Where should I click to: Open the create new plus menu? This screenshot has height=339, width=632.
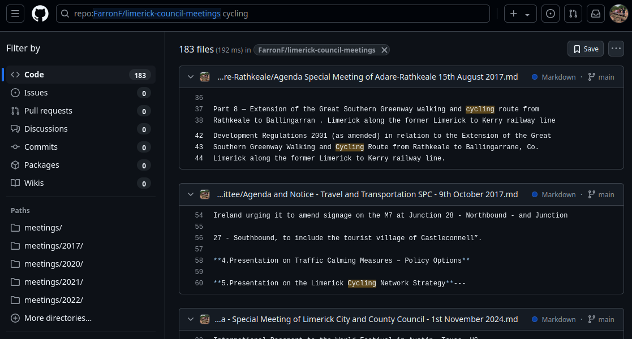point(521,14)
